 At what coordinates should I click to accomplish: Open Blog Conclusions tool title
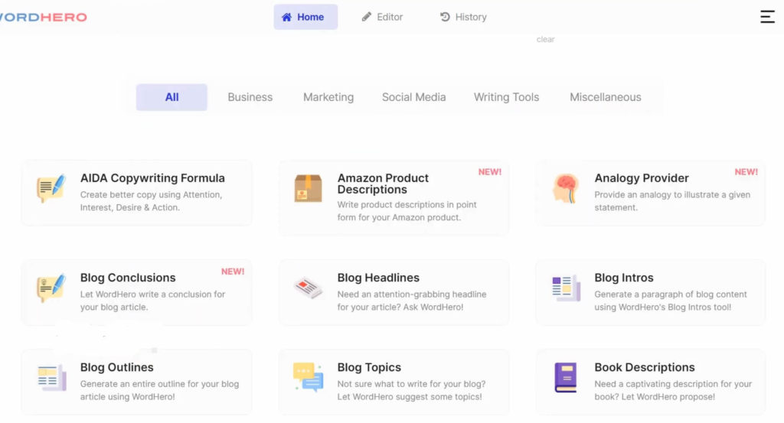[x=128, y=277]
